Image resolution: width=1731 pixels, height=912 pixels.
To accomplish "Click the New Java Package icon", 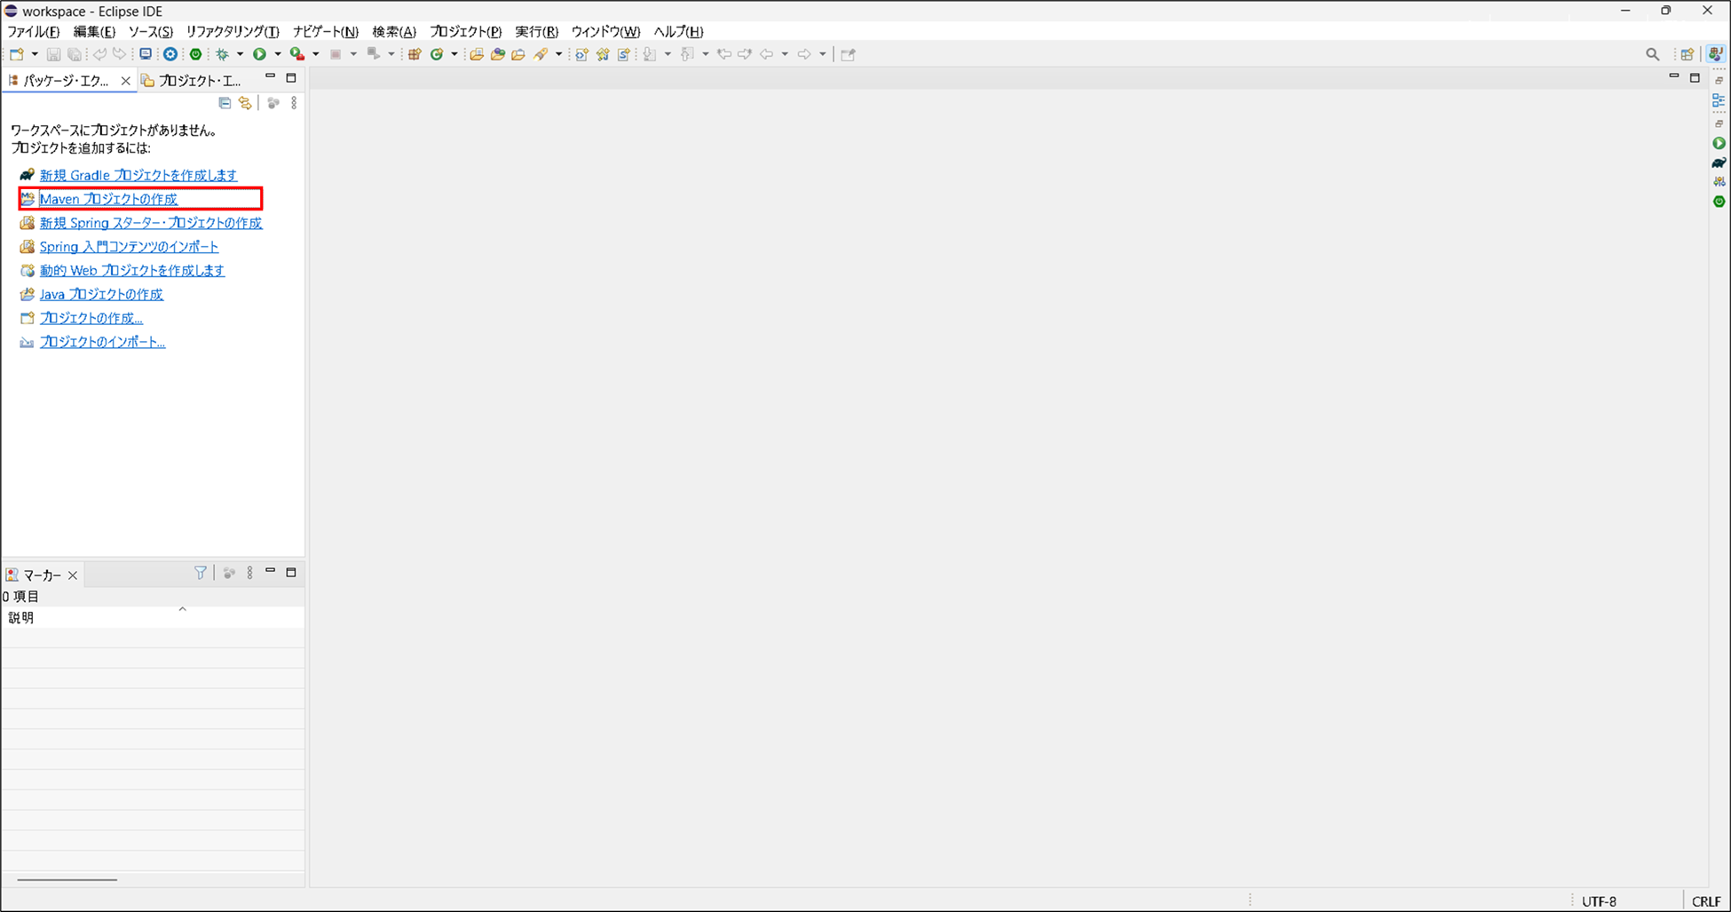I will pyautogui.click(x=415, y=54).
